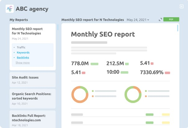The width and height of the screenshot is (188, 128).
Task: Open the May 24, 2021 date dropdown
Action: 138,20
